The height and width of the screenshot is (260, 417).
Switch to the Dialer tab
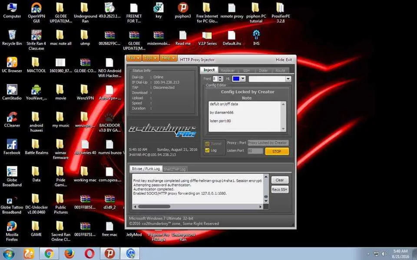pyautogui.click(x=263, y=71)
